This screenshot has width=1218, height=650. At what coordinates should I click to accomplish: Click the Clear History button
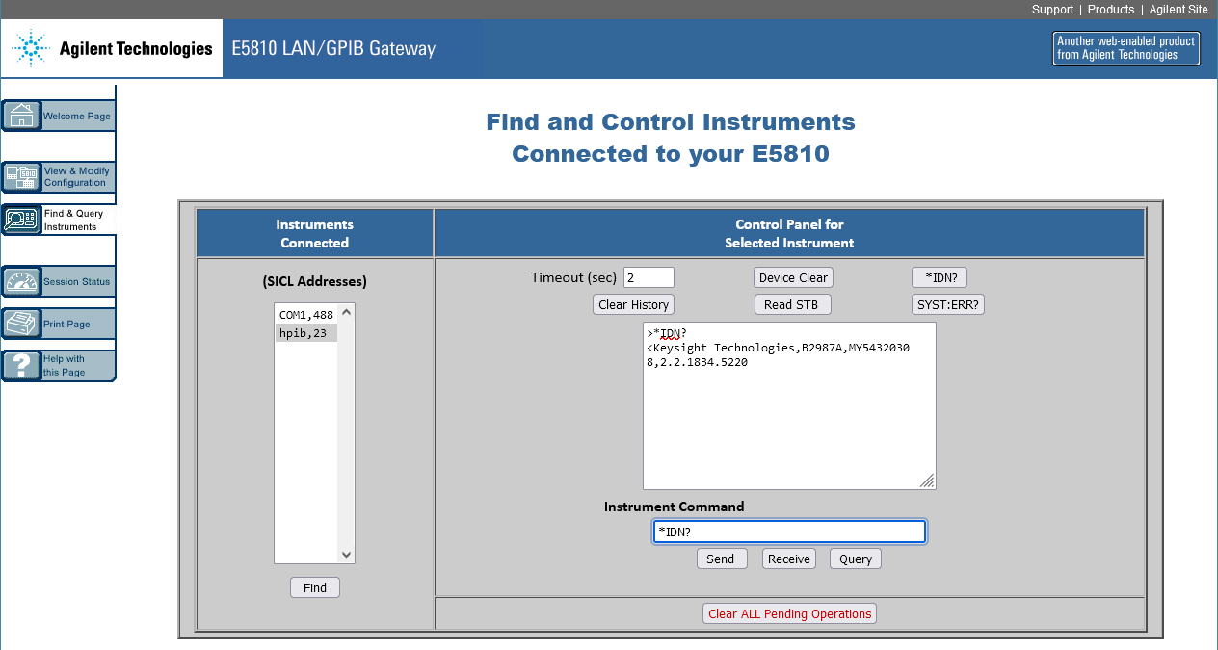pos(633,304)
